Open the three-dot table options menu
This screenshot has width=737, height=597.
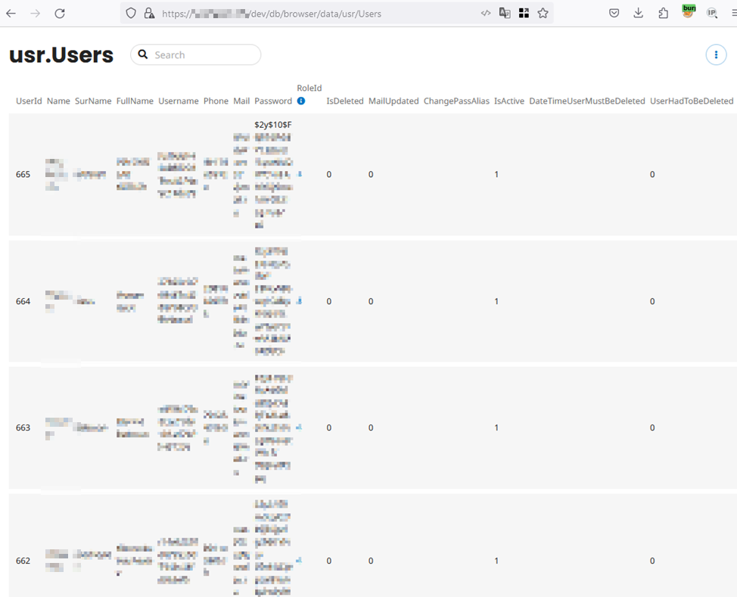716,54
